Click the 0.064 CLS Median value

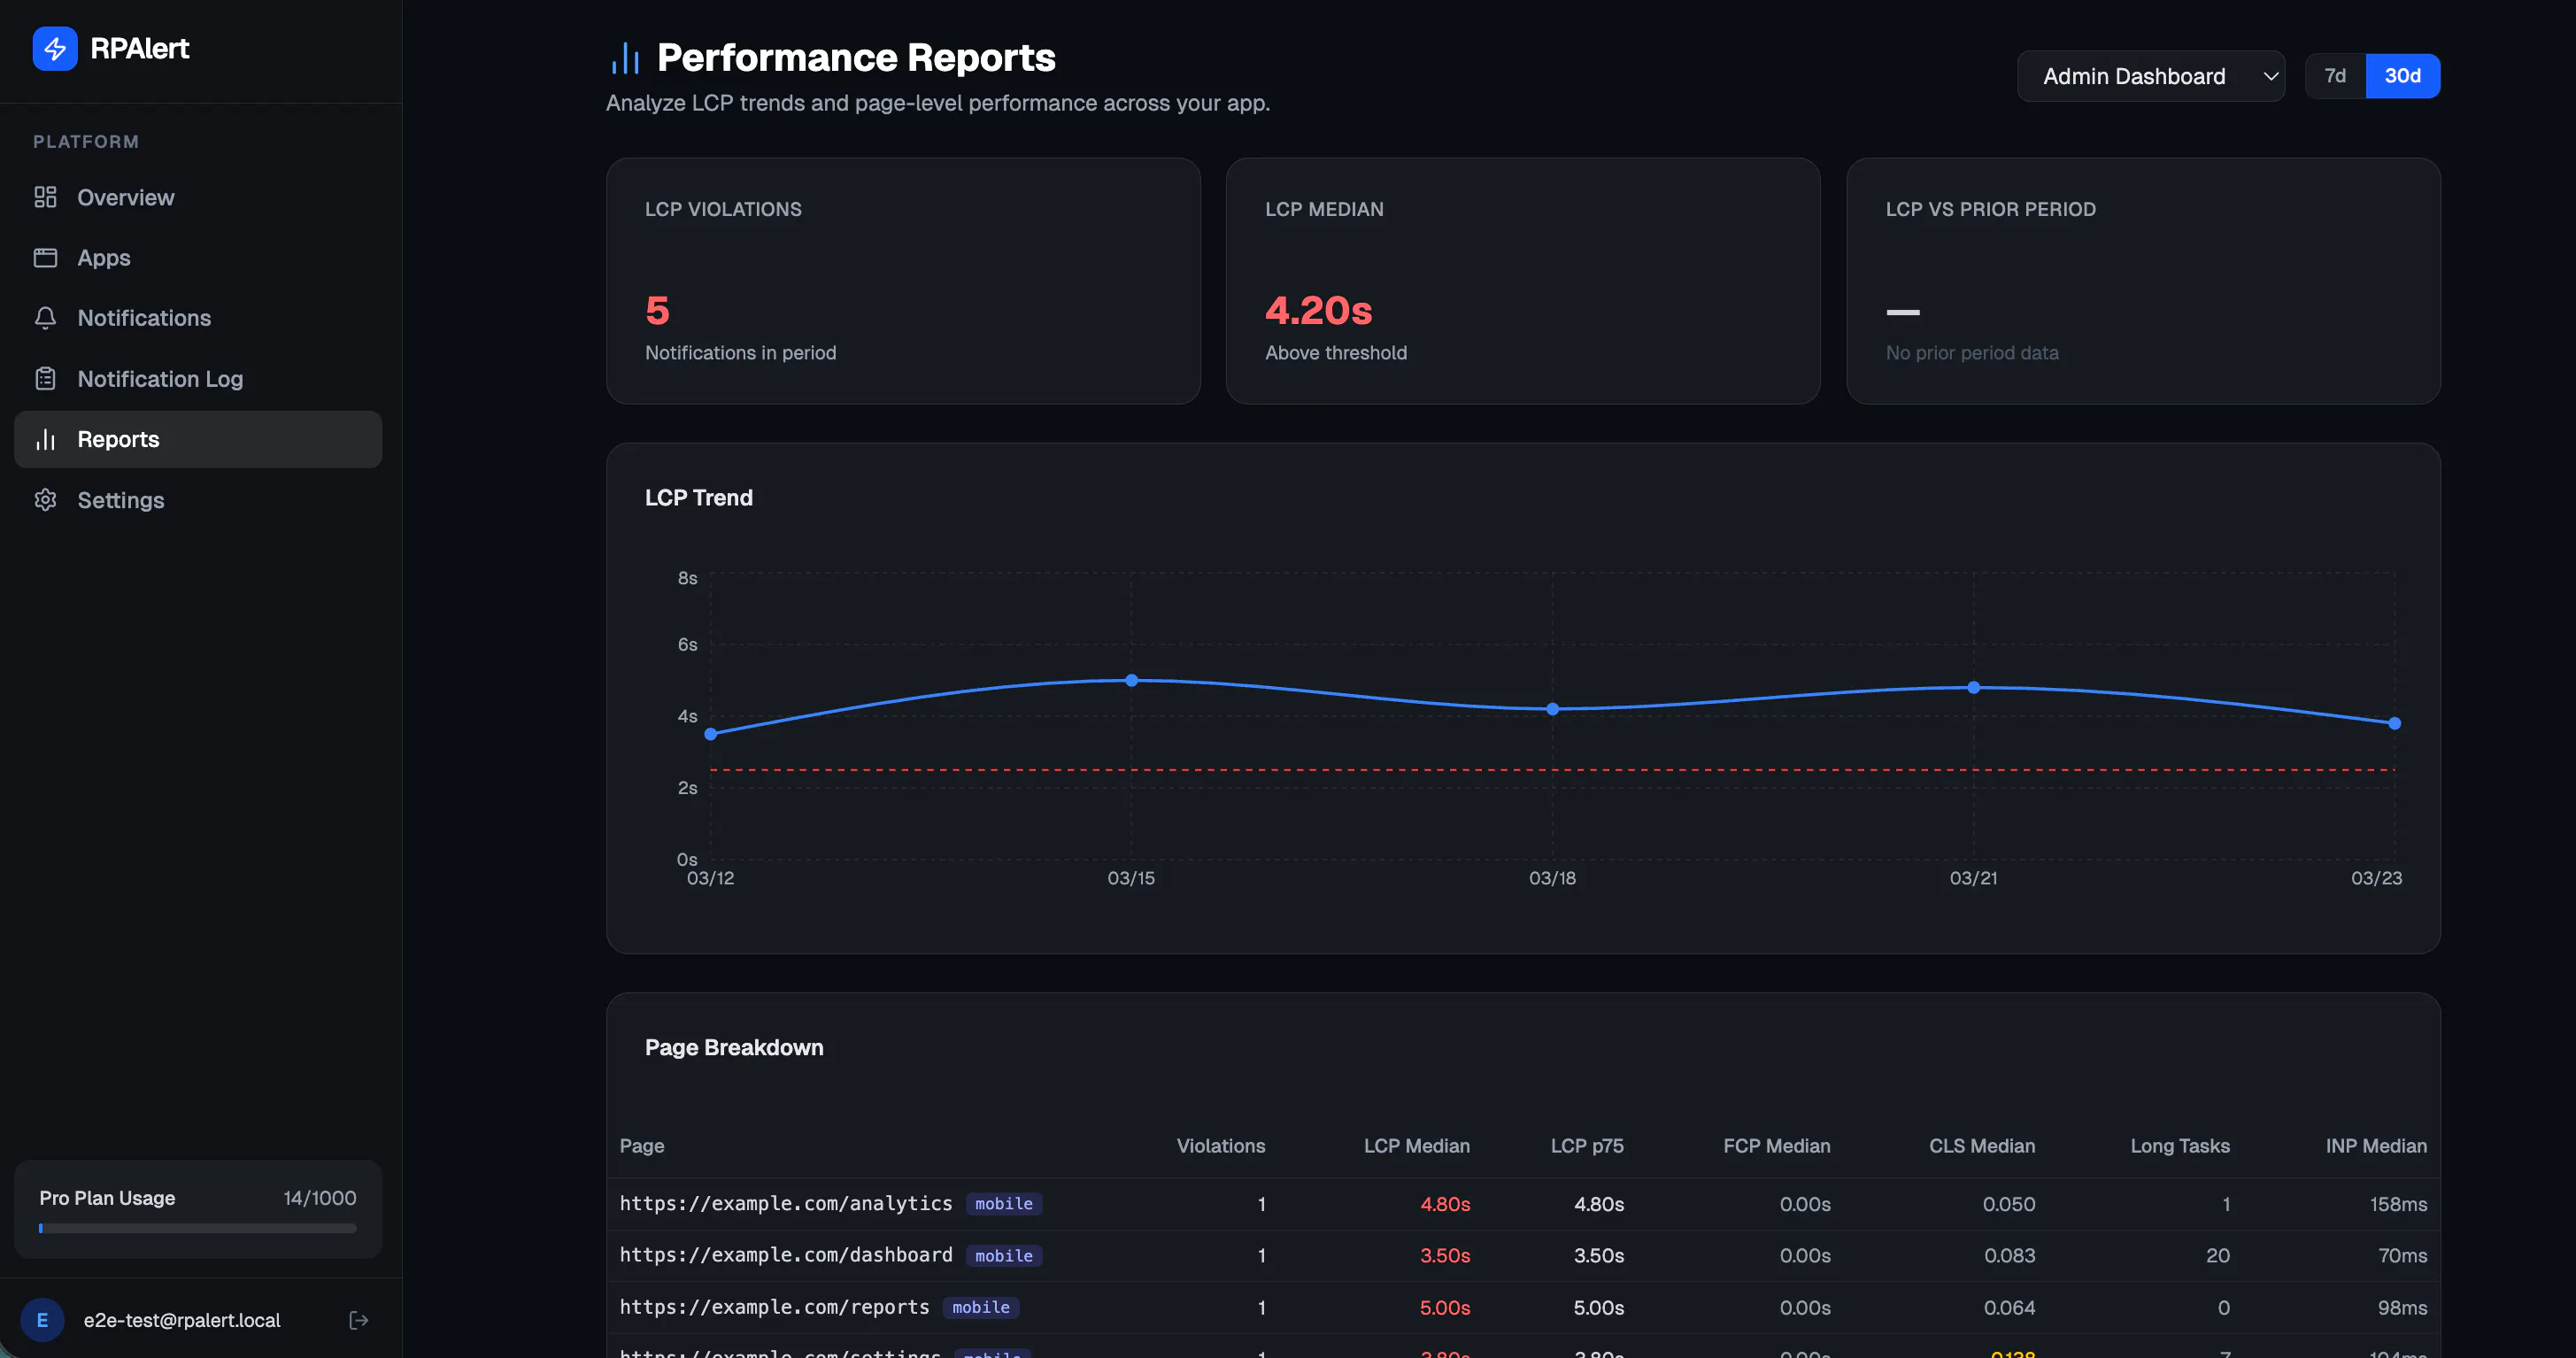(x=2009, y=1308)
